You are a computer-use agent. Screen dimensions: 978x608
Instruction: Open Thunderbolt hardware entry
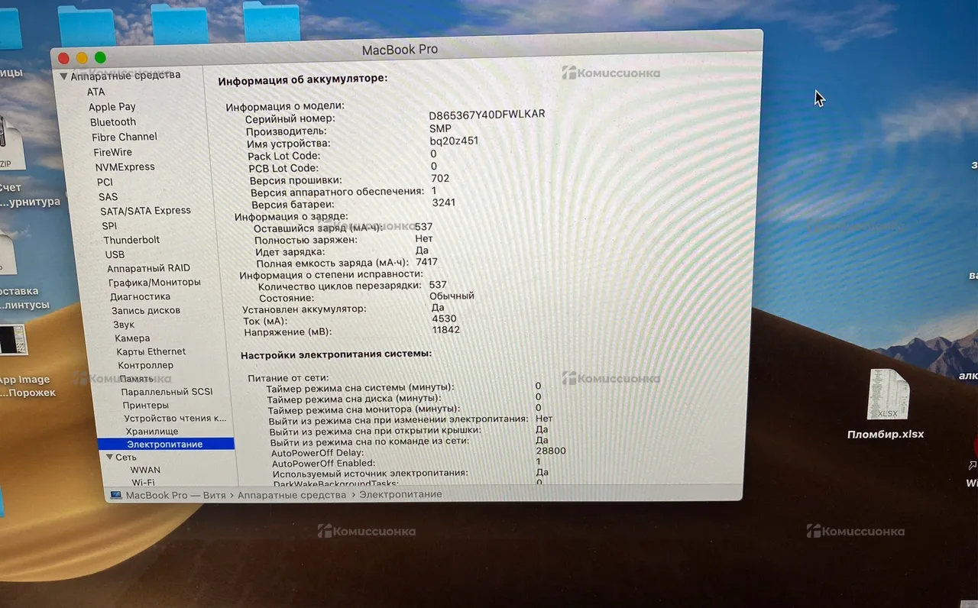coord(131,240)
